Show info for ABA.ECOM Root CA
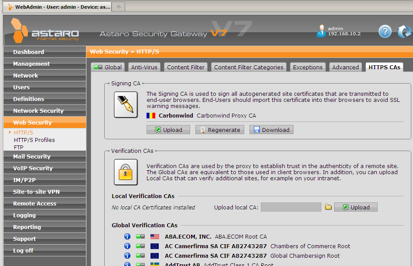Image resolution: width=413 pixels, height=266 pixels. (x=127, y=236)
